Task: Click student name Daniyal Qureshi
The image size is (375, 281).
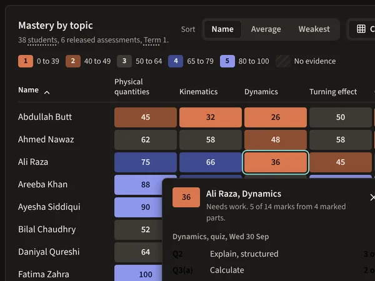Action: coord(49,252)
